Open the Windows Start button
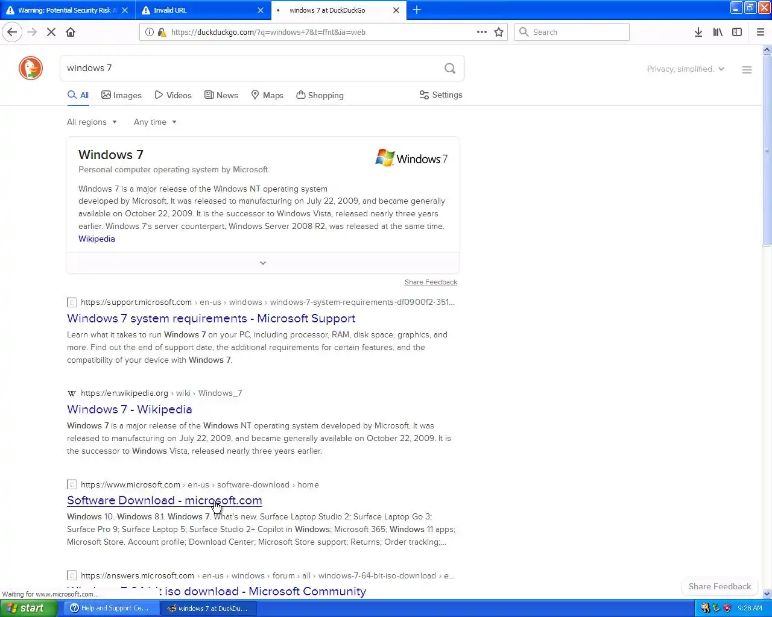 (x=28, y=608)
